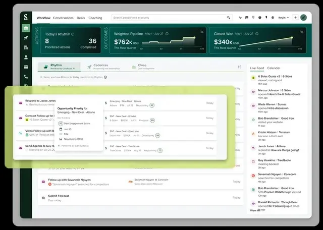323x230 pixels.
Task: Click the engagement score 75 badge for TreeQuote
Action: [160, 150]
